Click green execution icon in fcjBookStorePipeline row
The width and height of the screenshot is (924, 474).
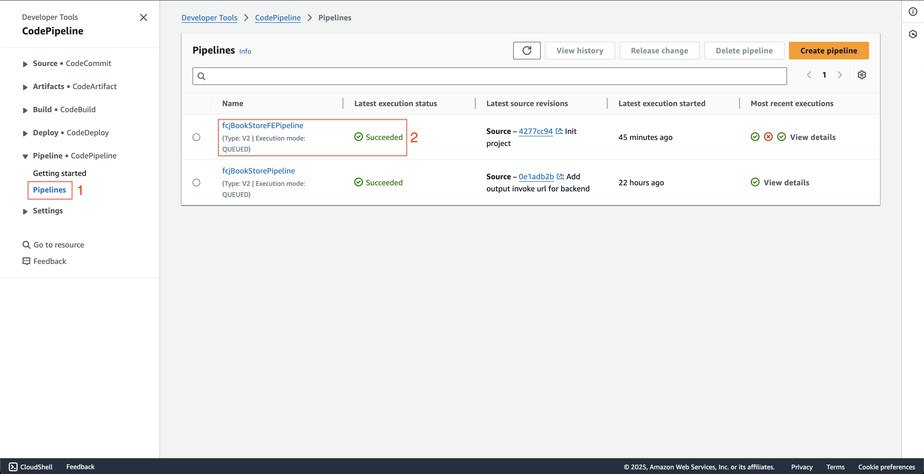[755, 182]
